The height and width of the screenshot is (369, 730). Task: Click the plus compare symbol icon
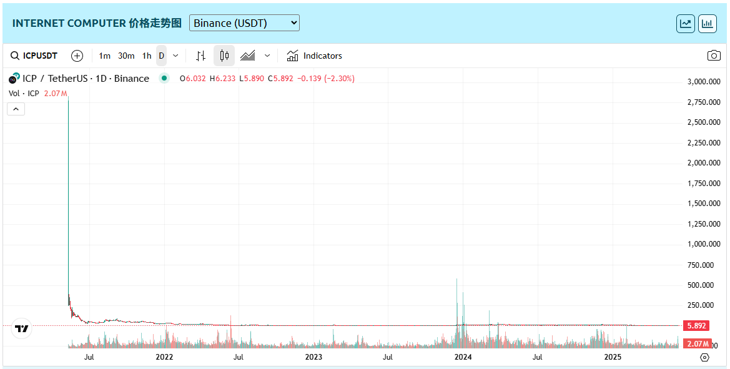(77, 56)
